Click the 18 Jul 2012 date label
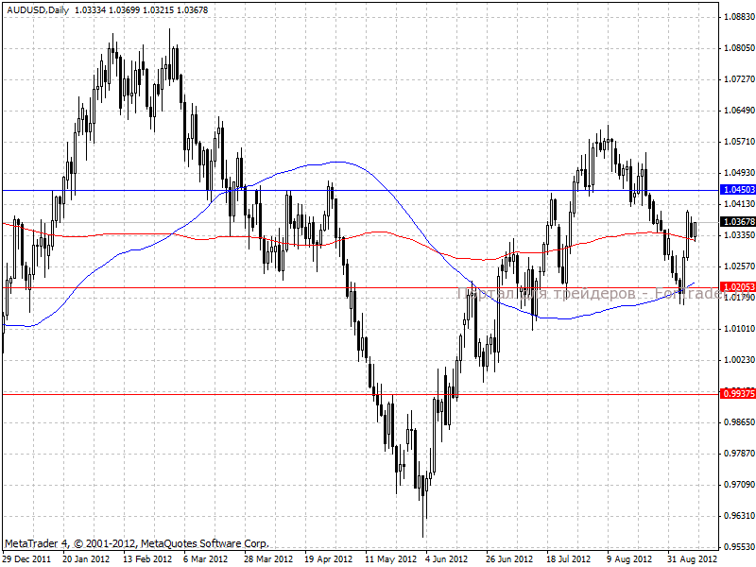This screenshot has width=756, height=567. (x=569, y=559)
